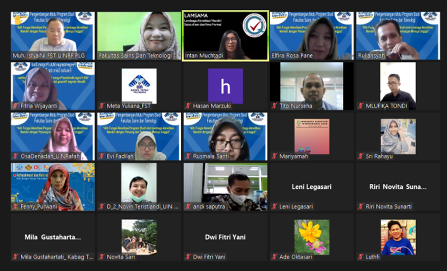447x271 pixels.
Task: Click the muted mic icon beside Dwi Fitri Yani label
Action: pos(188,257)
